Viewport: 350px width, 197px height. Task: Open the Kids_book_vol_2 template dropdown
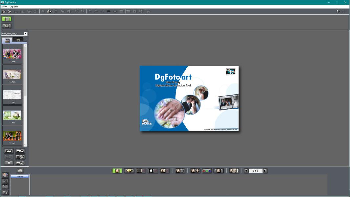[26, 33]
